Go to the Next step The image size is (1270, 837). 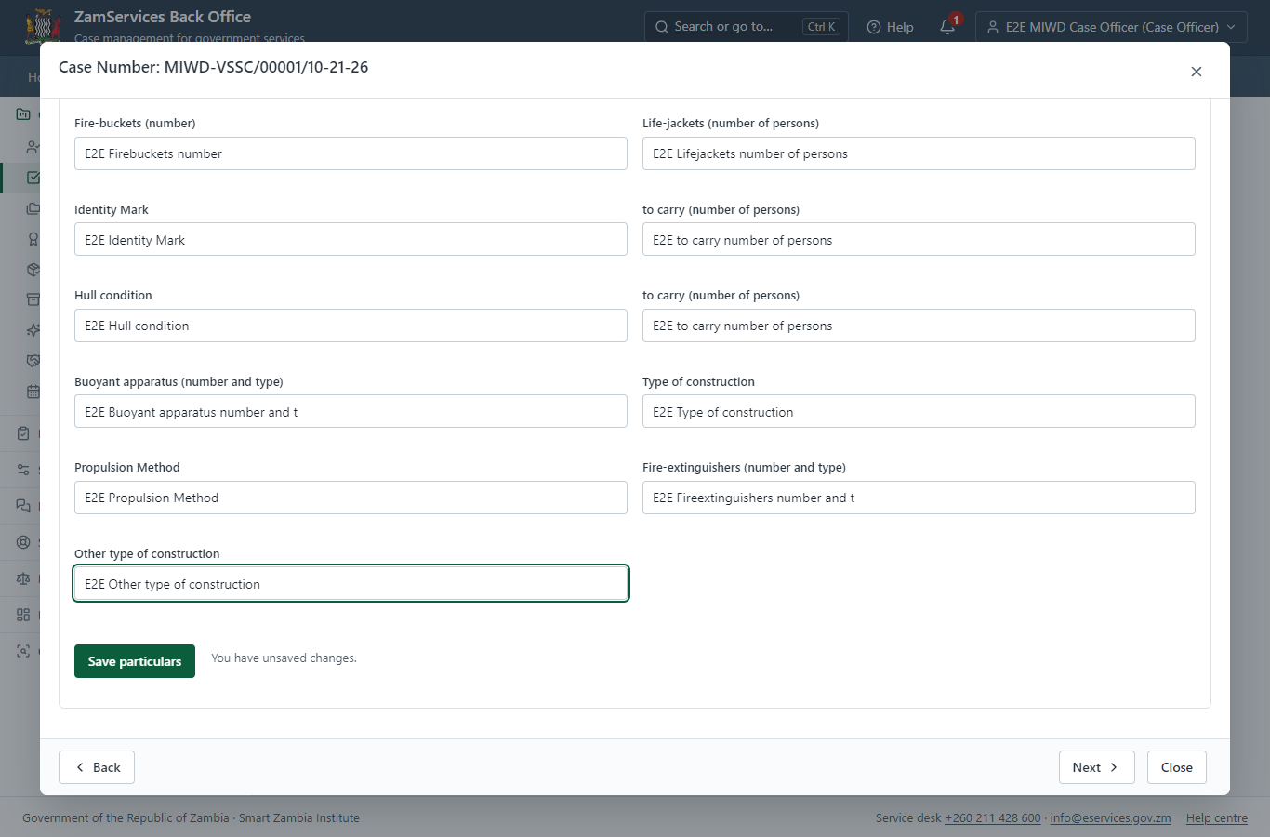click(1097, 767)
